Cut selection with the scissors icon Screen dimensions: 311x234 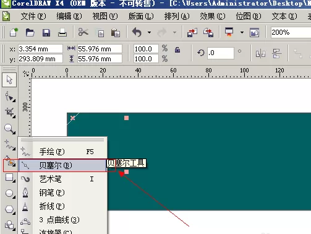tap(83, 32)
